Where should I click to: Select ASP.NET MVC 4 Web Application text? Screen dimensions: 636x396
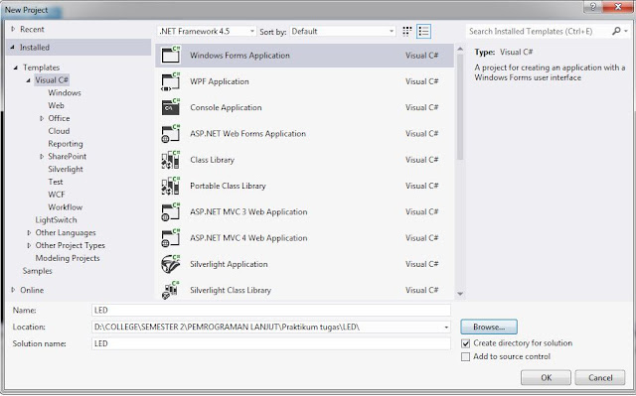coord(248,238)
